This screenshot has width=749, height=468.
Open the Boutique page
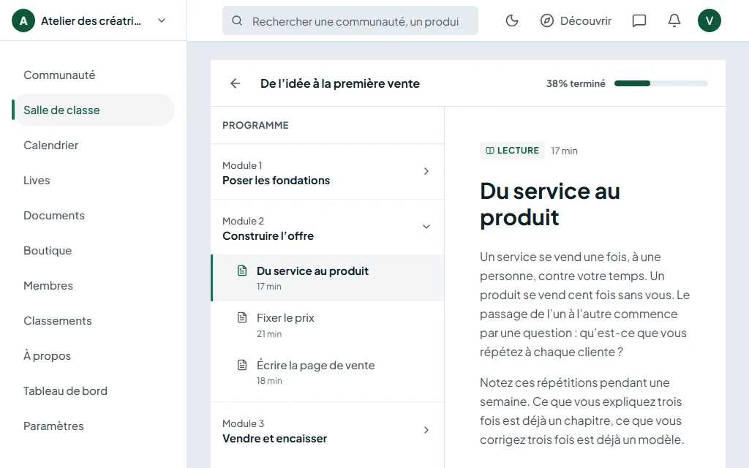93,250
